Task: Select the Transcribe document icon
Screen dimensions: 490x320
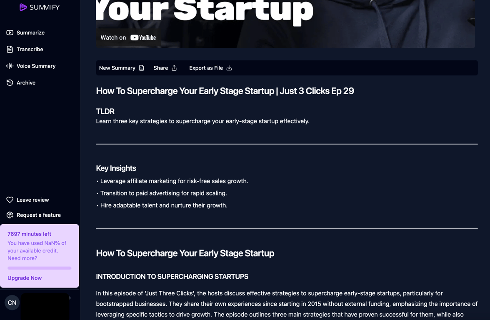Action: click(10, 49)
